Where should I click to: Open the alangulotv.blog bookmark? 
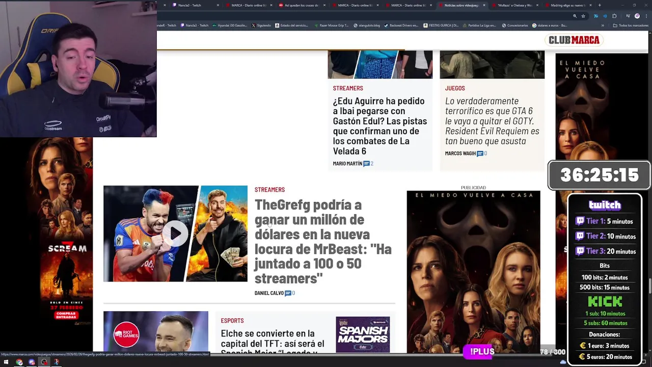click(367, 25)
